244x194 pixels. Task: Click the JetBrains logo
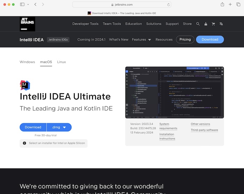pos(28,24)
